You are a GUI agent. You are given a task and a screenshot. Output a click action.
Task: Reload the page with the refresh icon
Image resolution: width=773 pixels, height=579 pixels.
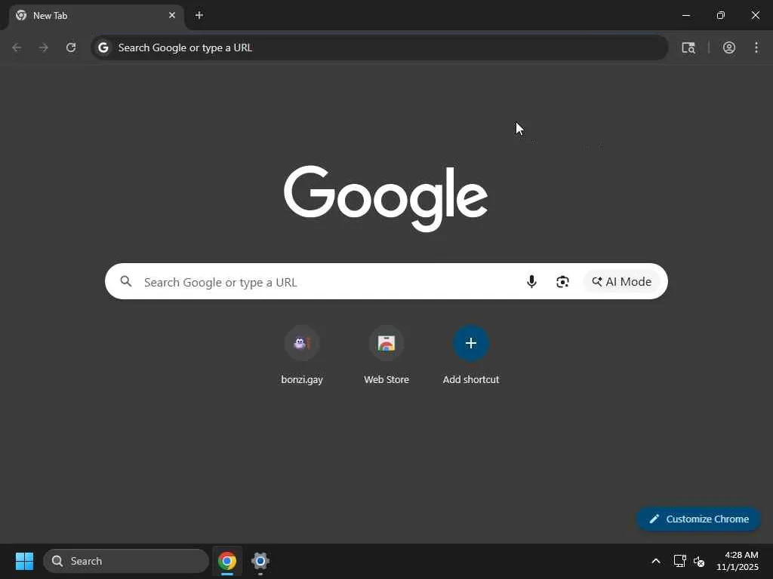[71, 47]
